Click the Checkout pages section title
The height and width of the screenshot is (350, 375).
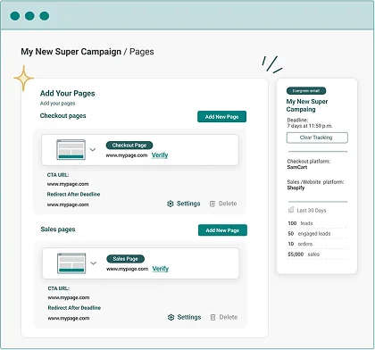(x=63, y=116)
